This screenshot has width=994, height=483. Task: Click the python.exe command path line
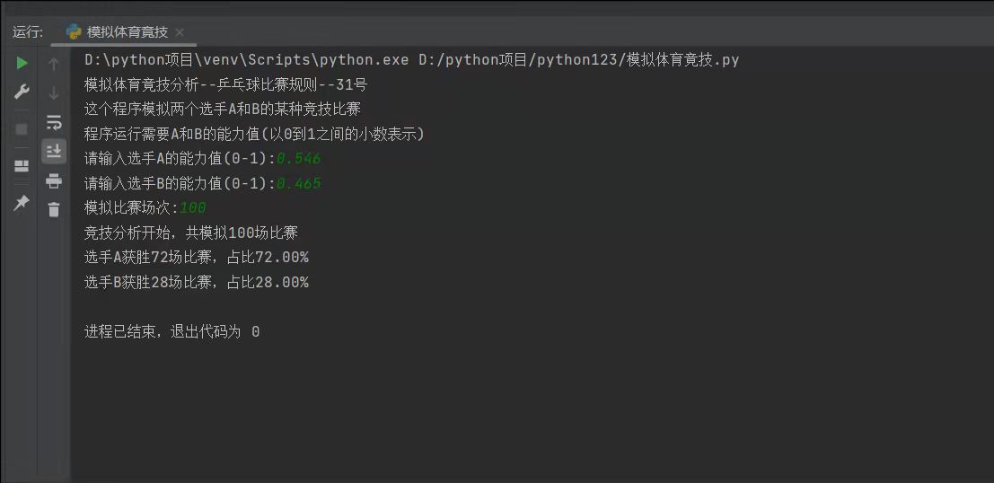411,60
